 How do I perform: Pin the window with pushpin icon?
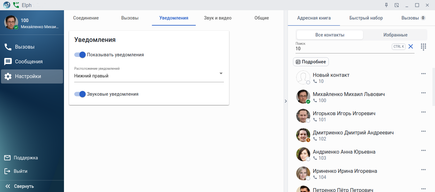[x=386, y=5]
